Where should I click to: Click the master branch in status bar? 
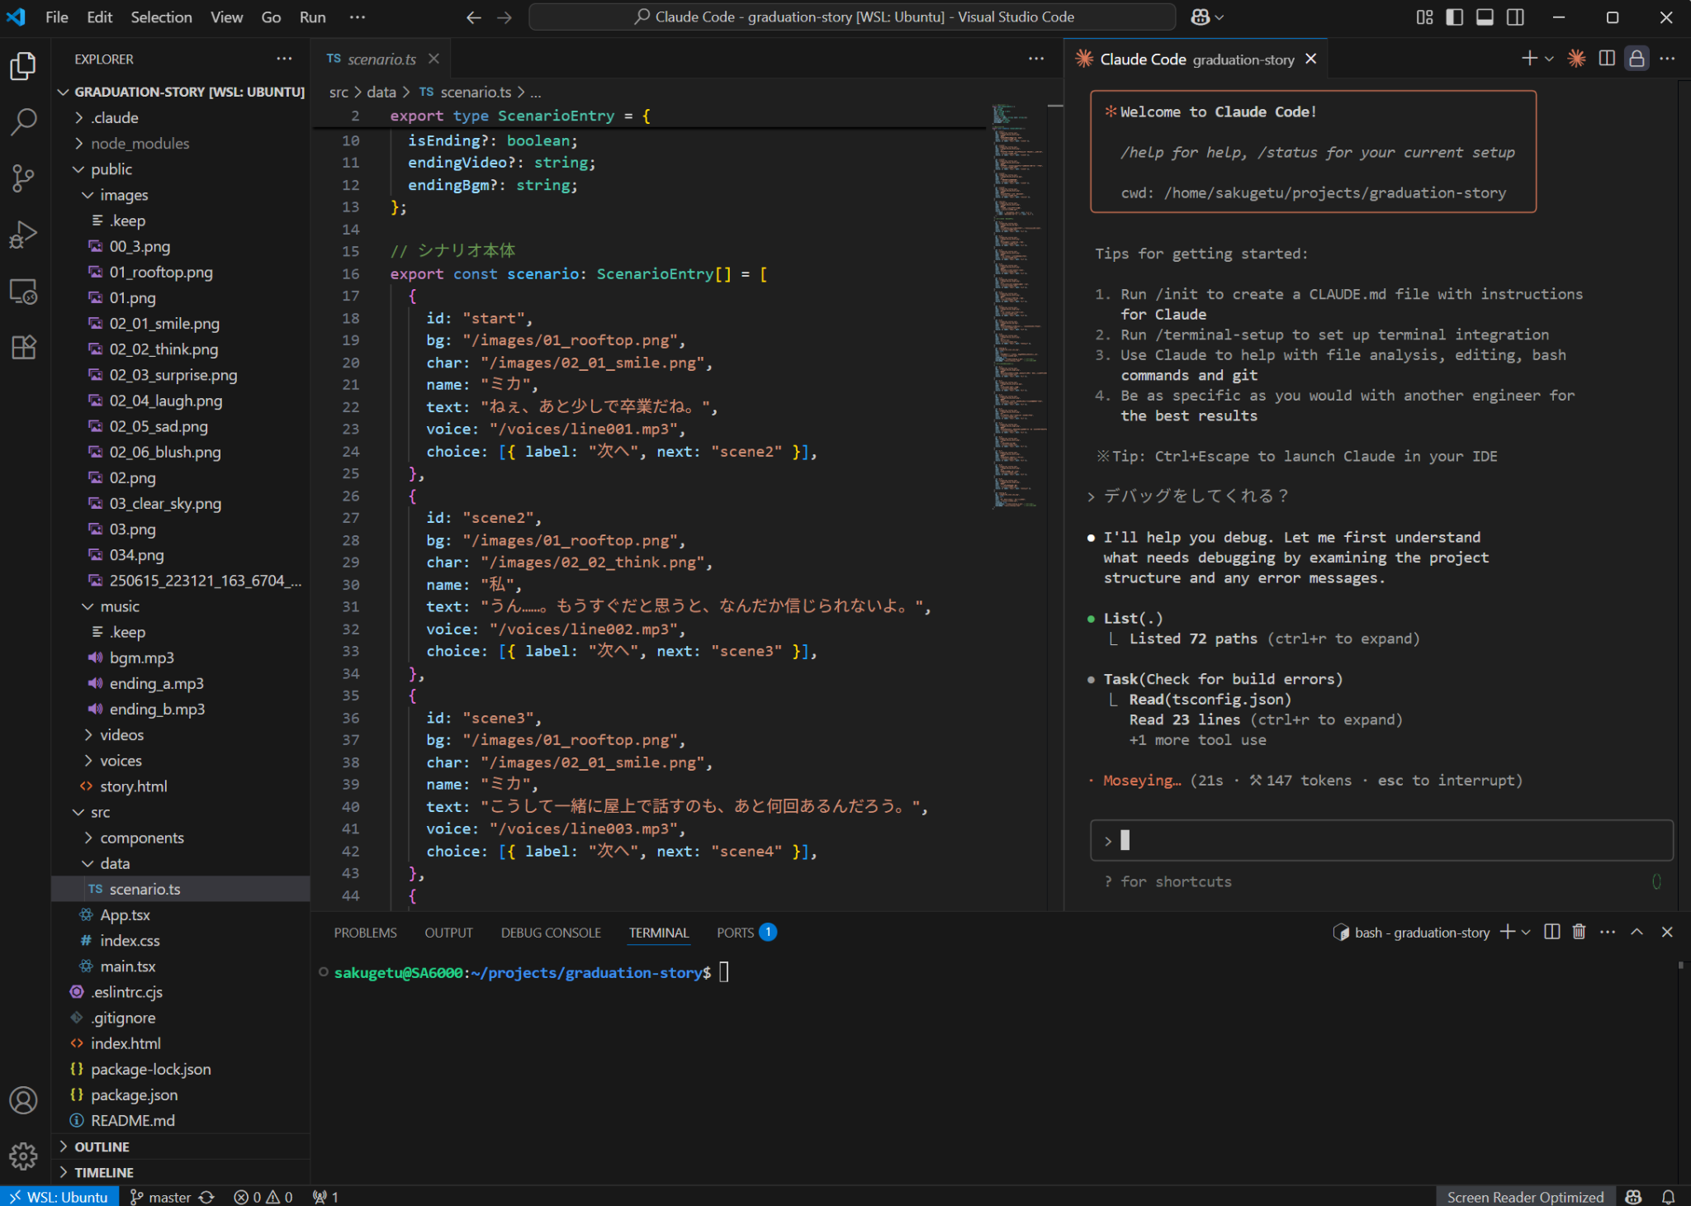pyautogui.click(x=169, y=1197)
